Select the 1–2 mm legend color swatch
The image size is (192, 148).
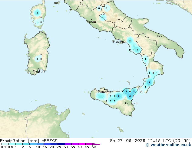19,144
